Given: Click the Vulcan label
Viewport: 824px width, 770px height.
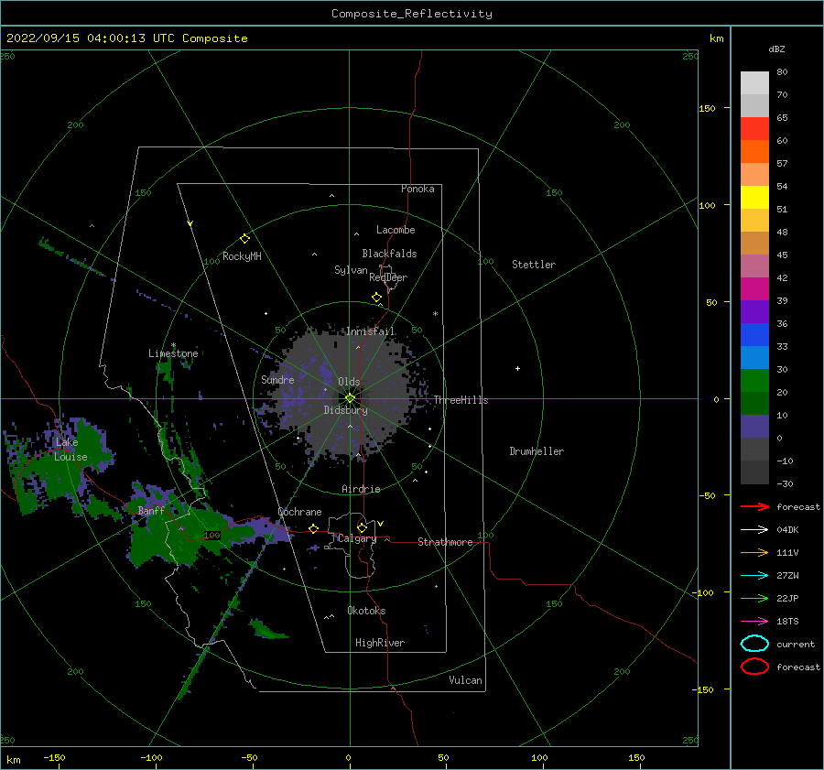Looking at the screenshot, I should (x=466, y=680).
